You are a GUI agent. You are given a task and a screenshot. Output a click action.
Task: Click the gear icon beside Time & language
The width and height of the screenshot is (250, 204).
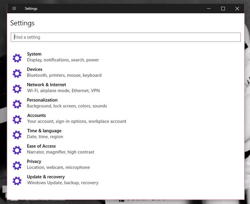coord(17,135)
